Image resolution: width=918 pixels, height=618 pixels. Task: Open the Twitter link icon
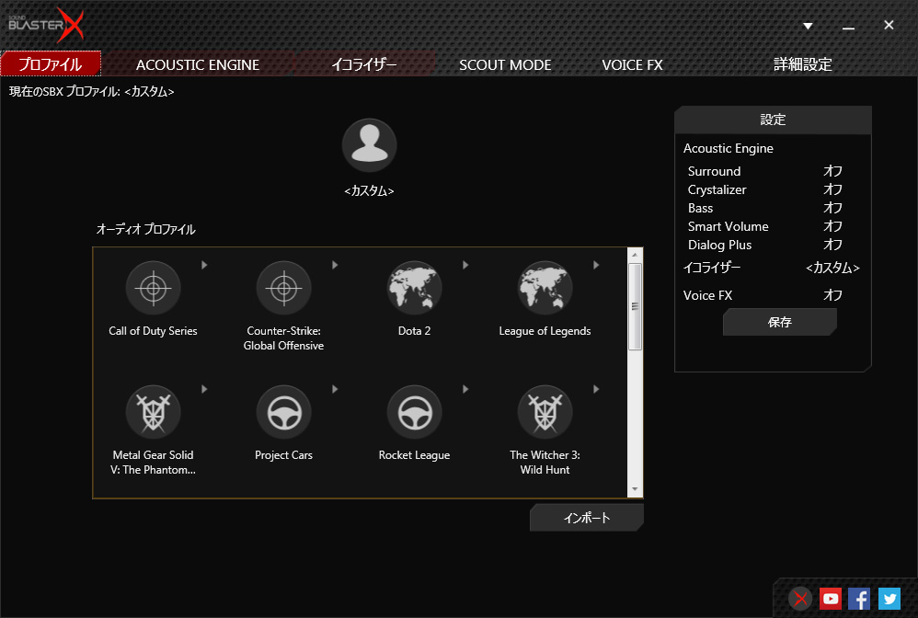[889, 599]
